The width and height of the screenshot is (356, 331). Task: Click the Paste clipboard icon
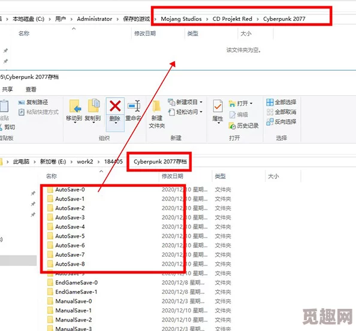click(x=4, y=106)
